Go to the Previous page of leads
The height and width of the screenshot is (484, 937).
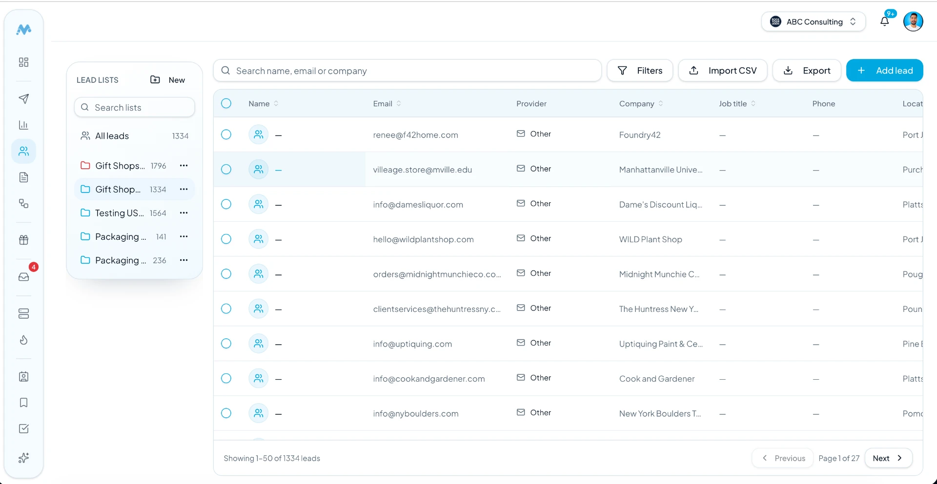(x=783, y=458)
